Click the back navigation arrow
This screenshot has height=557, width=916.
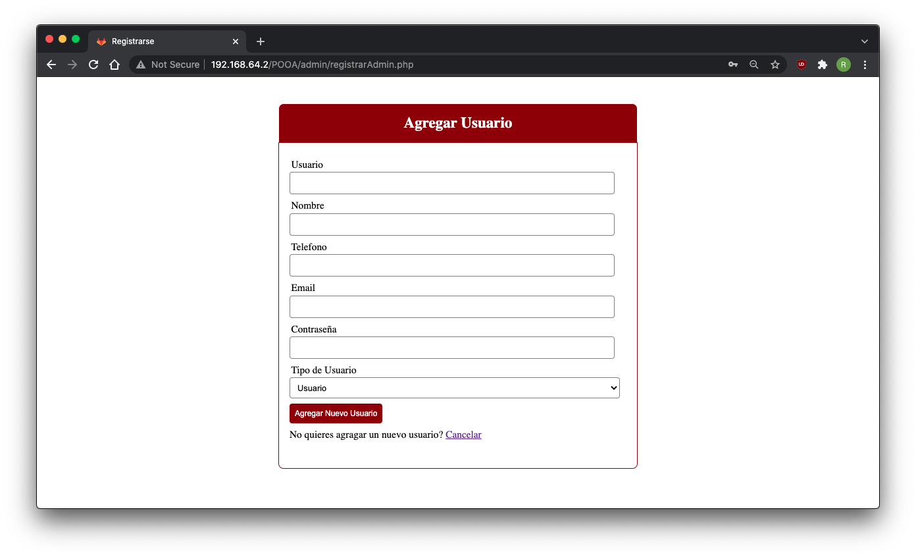coord(51,64)
